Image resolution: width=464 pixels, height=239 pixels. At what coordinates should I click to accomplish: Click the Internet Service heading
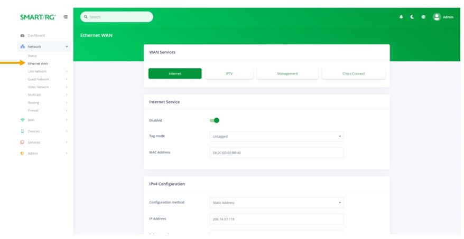tap(164, 102)
